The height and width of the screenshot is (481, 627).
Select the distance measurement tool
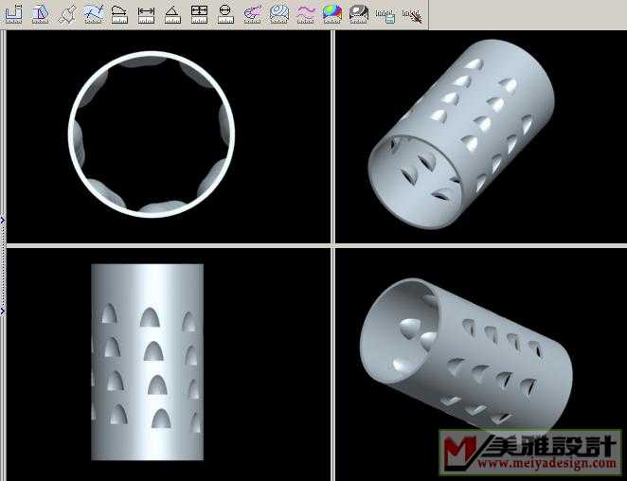coord(146,14)
